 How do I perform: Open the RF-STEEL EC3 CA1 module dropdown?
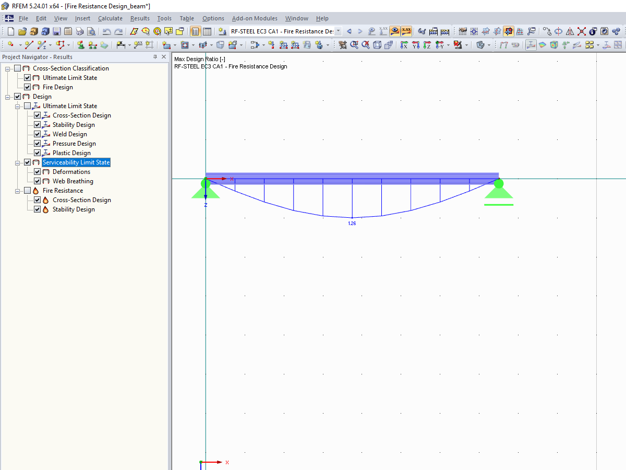(x=339, y=31)
